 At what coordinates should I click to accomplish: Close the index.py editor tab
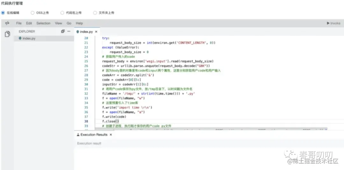pos(96,32)
